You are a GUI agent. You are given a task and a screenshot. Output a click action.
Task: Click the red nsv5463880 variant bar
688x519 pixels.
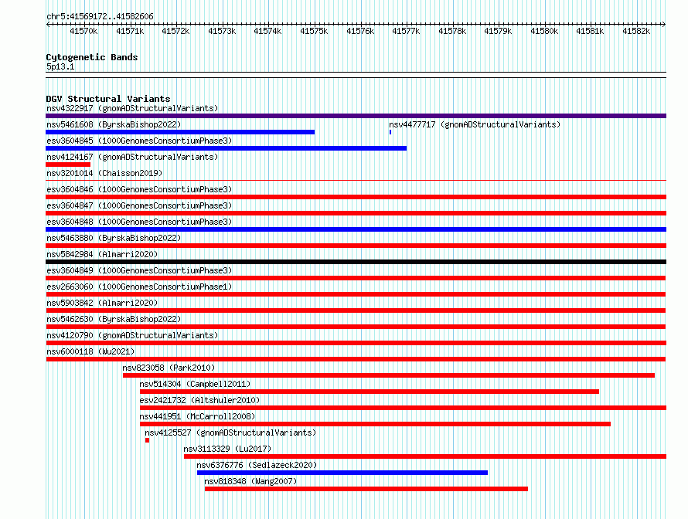pos(356,246)
